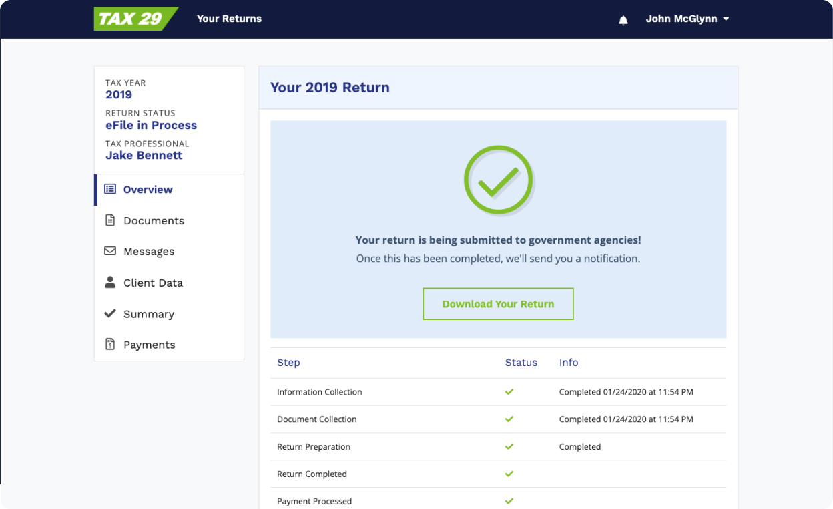Open the Messages section
The width and height of the screenshot is (833, 509).
149,251
